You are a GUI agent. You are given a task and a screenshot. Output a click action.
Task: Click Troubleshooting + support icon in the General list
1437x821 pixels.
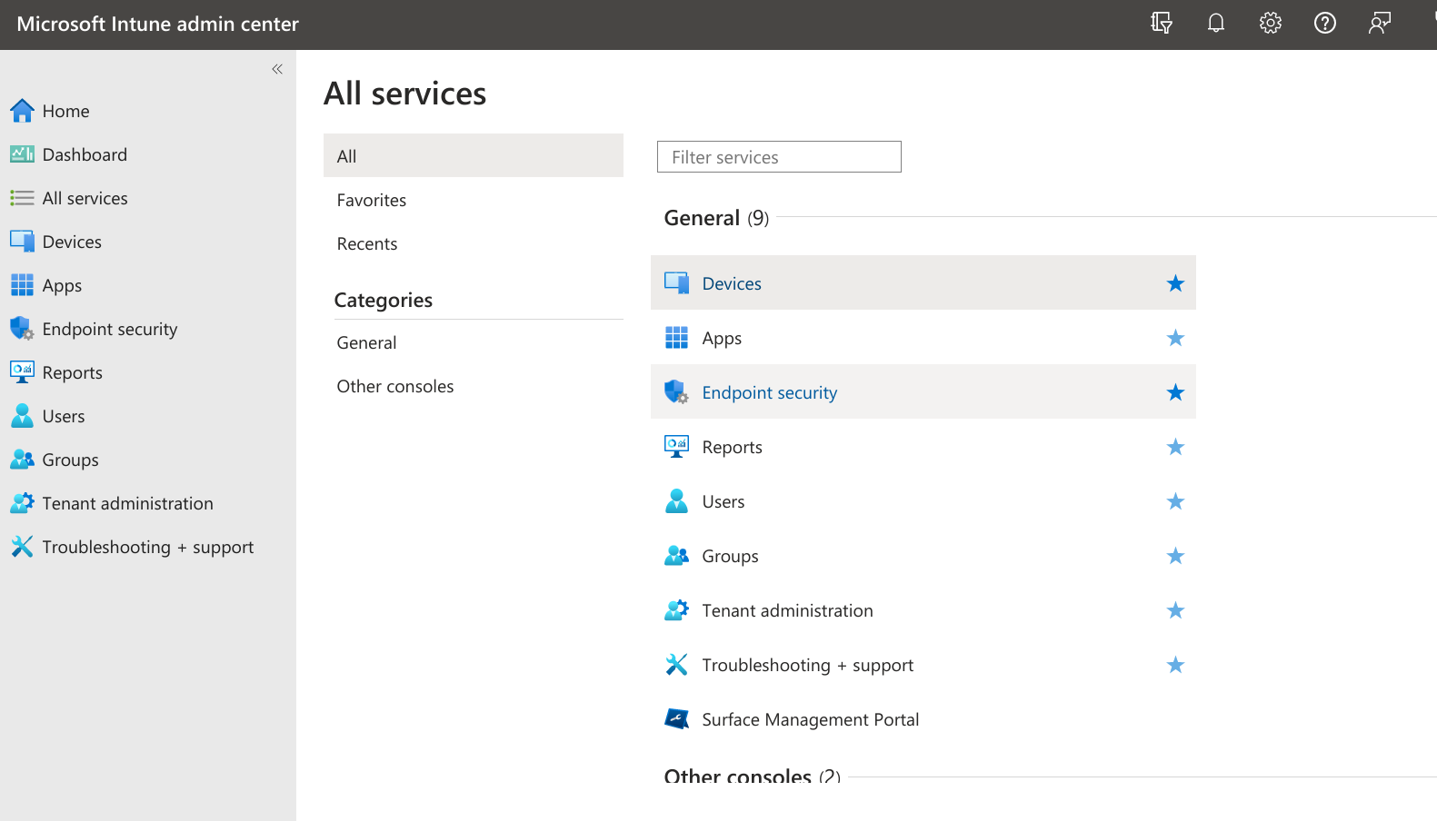[676, 665]
